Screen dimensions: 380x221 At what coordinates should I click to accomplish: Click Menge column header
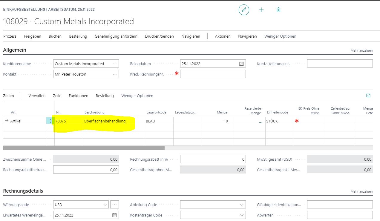[222, 112]
